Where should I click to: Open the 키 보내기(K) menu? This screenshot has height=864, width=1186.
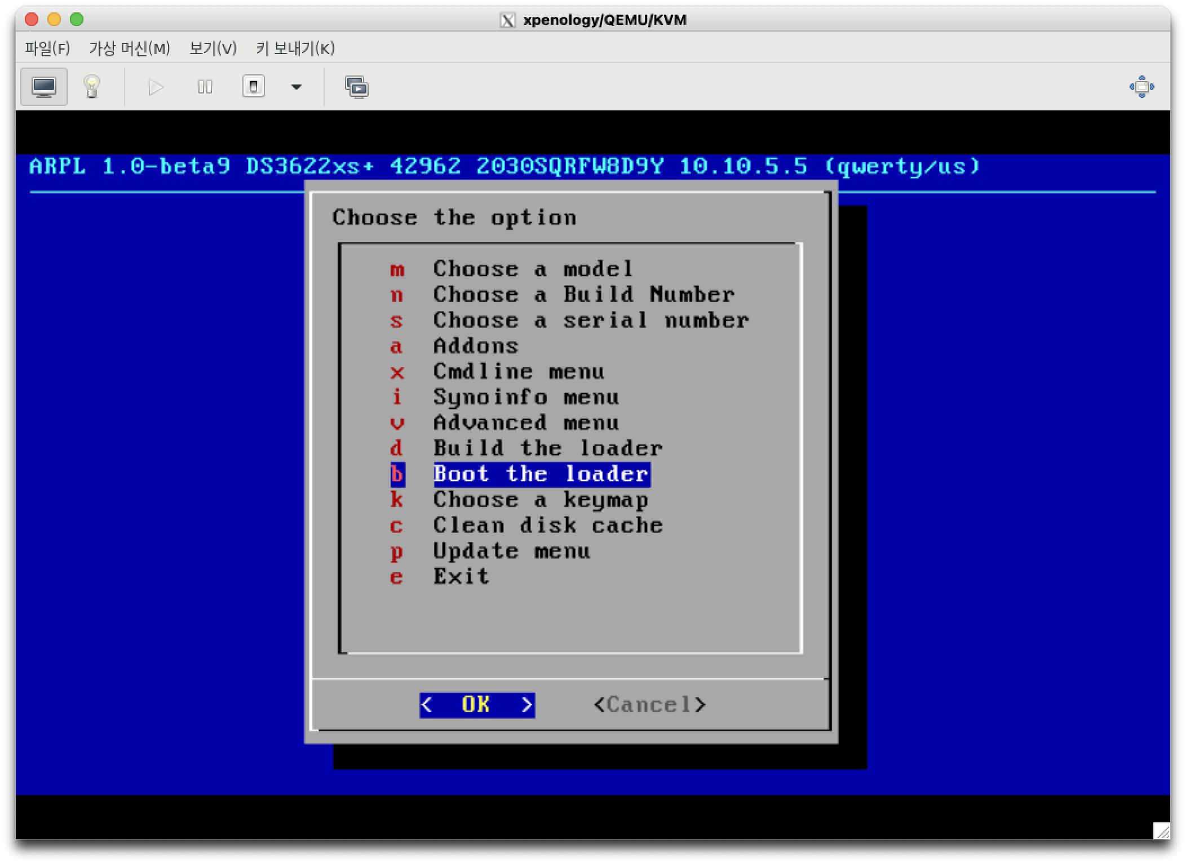[x=295, y=49]
